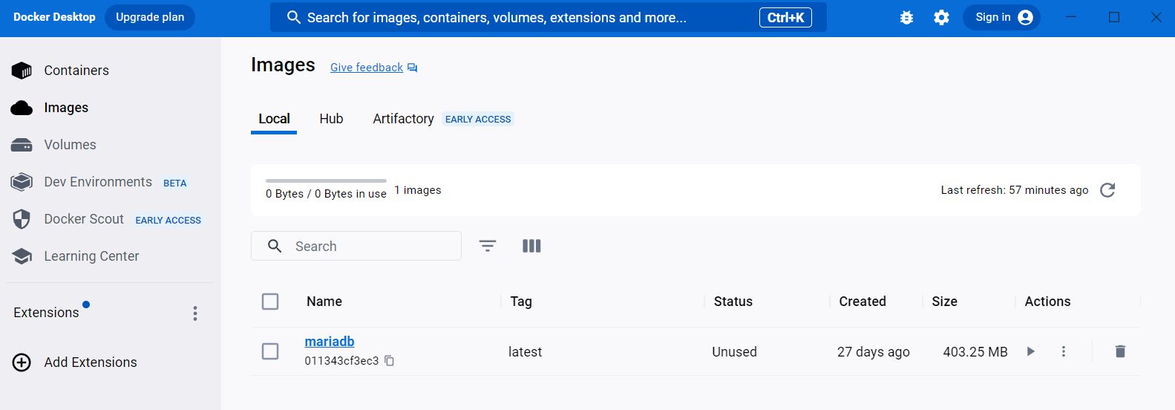Image resolution: width=1175 pixels, height=410 pixels.
Task: Run the mariadb image
Action: (1030, 351)
